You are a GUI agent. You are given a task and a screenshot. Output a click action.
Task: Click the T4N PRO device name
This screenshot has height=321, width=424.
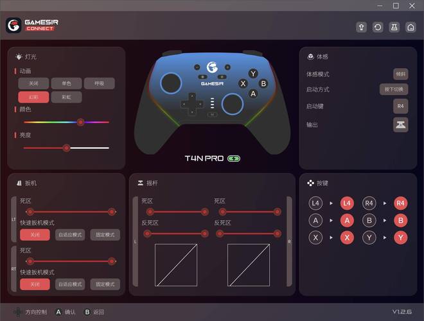click(204, 159)
